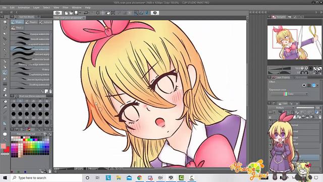Select the highlighted Brush tool
This screenshot has height=182, width=323.
5,72
